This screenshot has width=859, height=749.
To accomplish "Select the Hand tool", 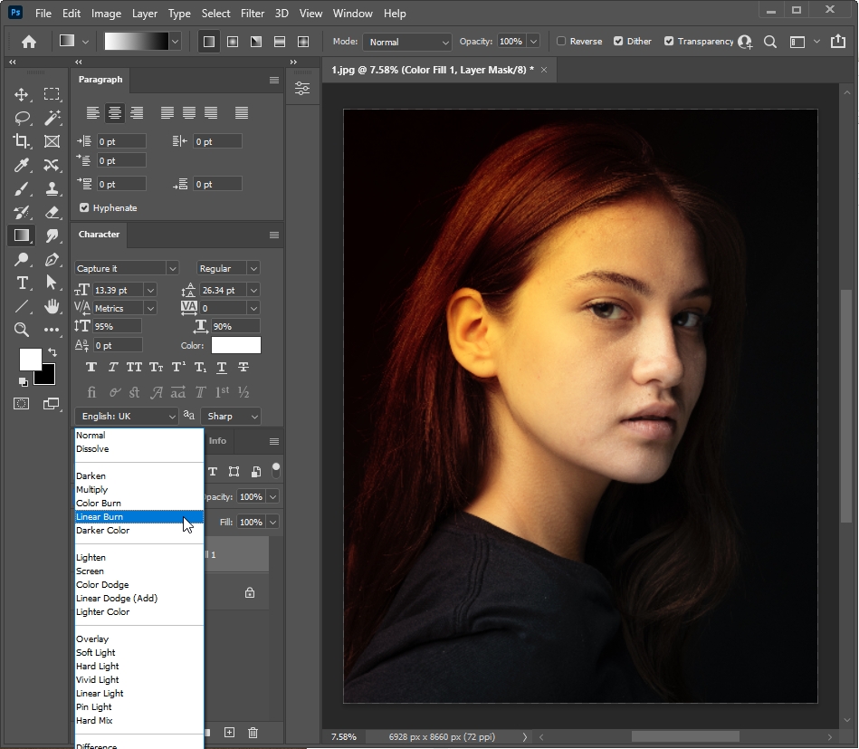I will (x=52, y=306).
